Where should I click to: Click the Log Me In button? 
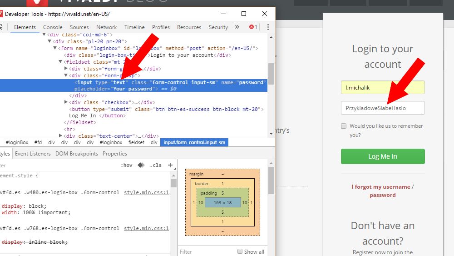pyautogui.click(x=383, y=156)
